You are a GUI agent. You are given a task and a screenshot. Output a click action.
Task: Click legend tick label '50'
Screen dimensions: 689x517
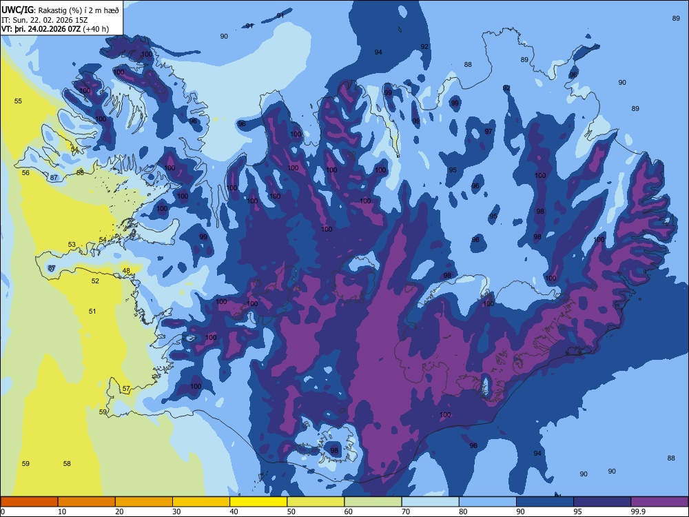[x=291, y=511]
